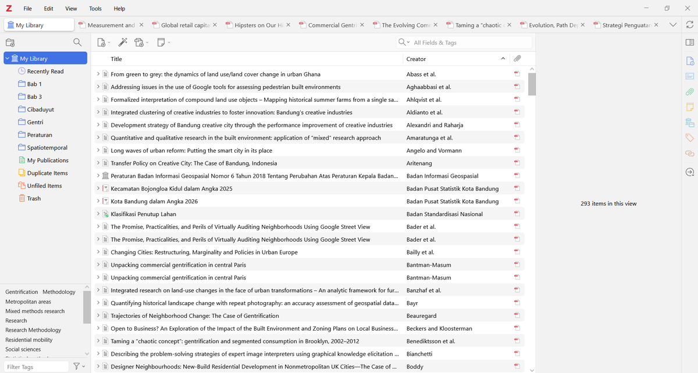The height and width of the screenshot is (373, 698).
Task: Open PDF icon for Aritenang row
Action: 517,163
